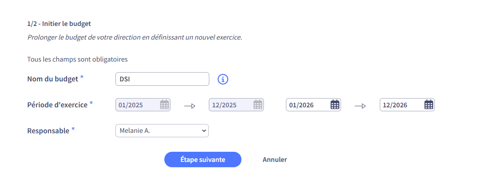
Task: Select the 01/2025 date input
Action: pos(143,105)
